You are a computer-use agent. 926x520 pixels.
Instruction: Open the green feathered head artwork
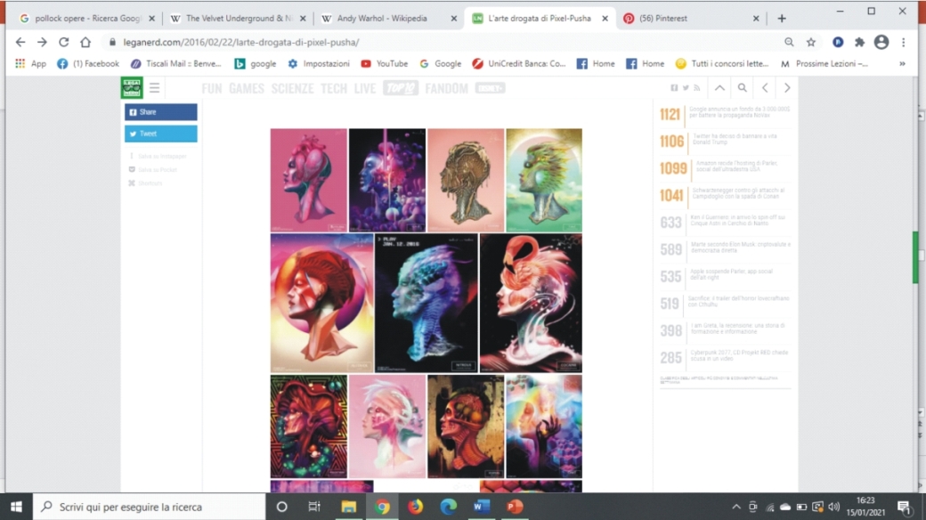pyautogui.click(x=544, y=180)
